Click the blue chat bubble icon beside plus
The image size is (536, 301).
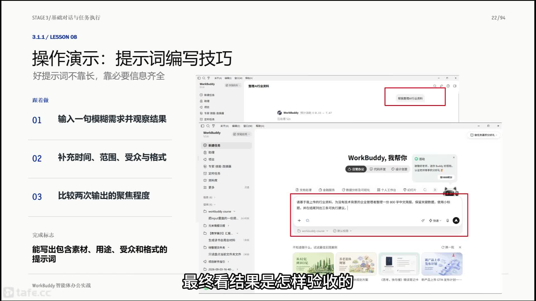(308, 220)
